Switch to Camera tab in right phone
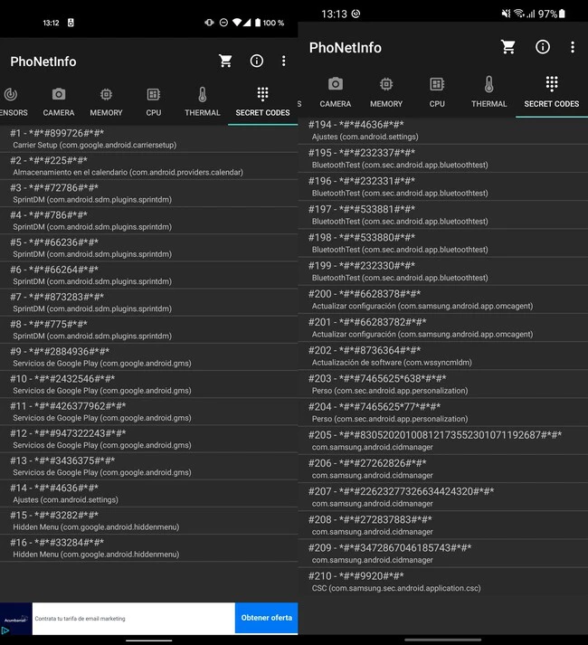The height and width of the screenshot is (645, 588). click(x=336, y=92)
